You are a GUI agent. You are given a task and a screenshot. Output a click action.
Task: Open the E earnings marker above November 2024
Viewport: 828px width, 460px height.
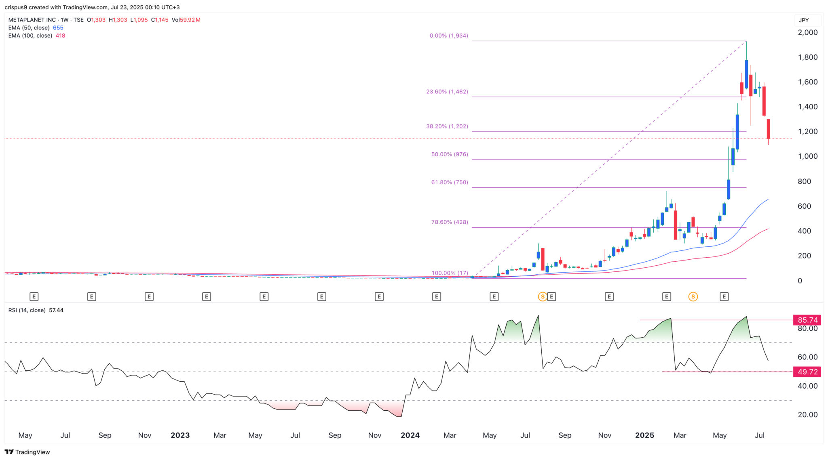[x=609, y=297]
